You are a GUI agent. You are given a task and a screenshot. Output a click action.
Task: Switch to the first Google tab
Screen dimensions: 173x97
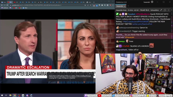click(4, 2)
